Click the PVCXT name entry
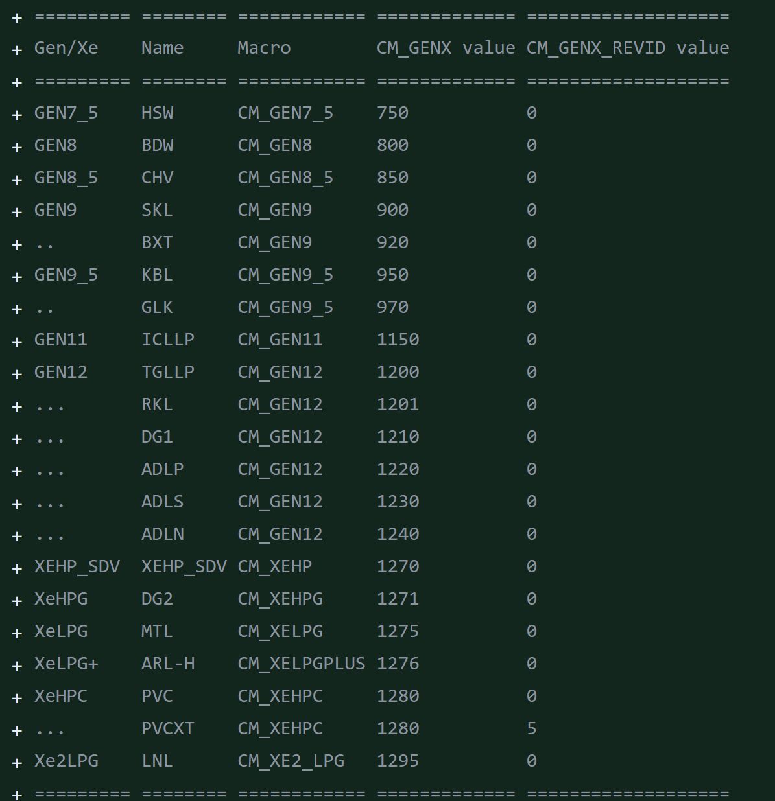 coord(167,728)
